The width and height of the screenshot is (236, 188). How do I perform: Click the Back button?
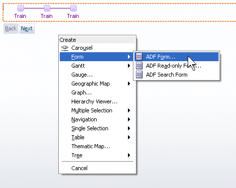point(11,28)
